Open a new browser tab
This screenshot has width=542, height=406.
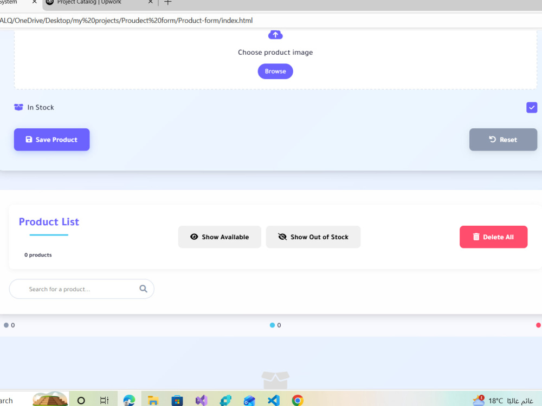[x=167, y=2]
